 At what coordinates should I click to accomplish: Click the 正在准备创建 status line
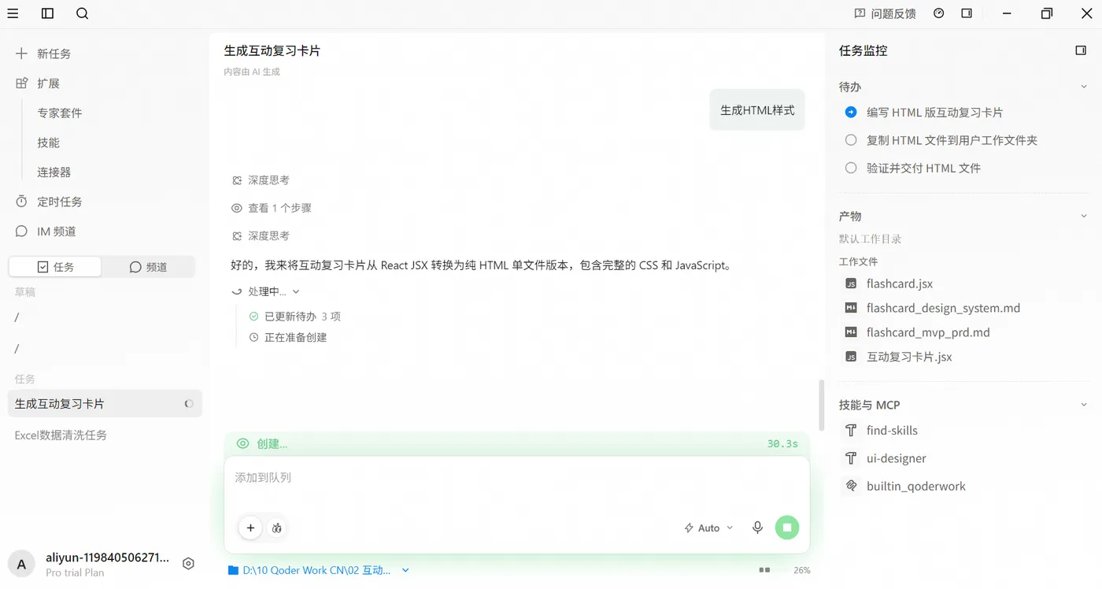(x=288, y=337)
